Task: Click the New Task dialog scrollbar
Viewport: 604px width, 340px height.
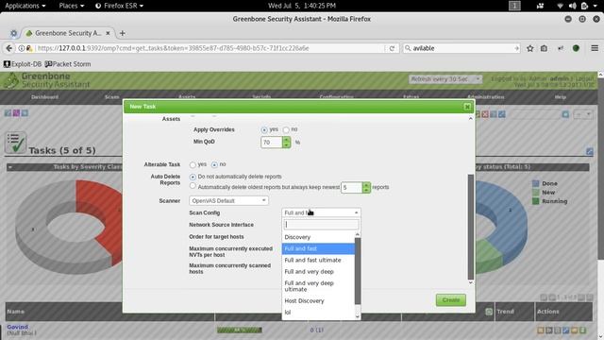Action: coord(470,227)
